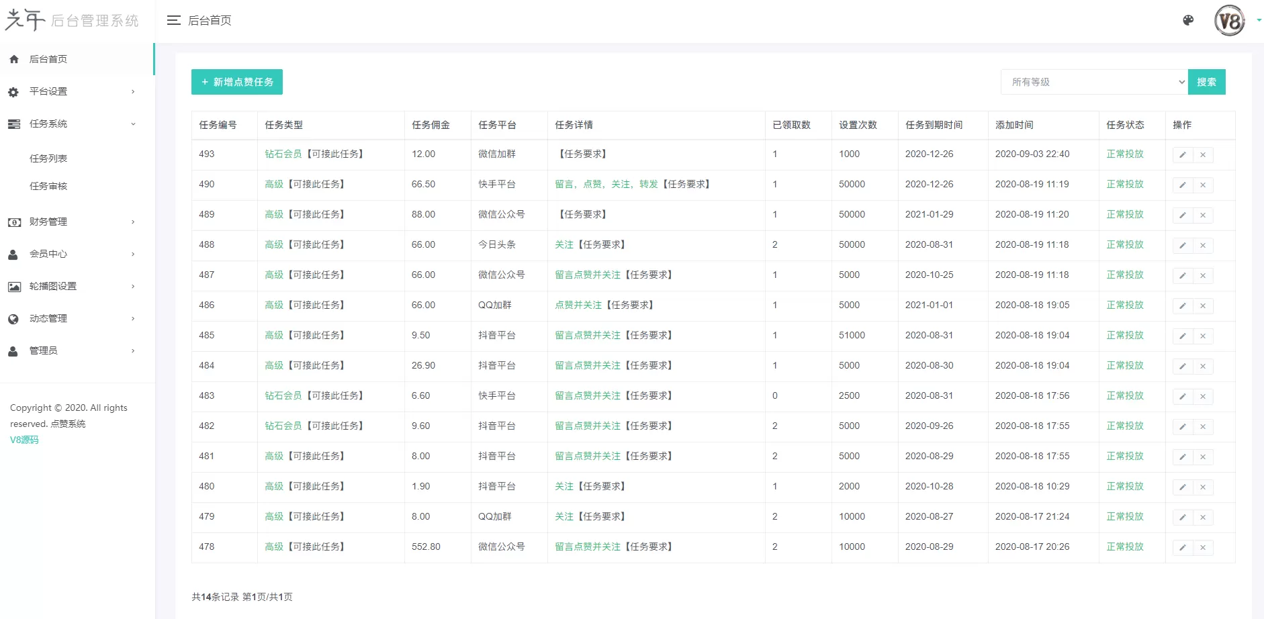Click the hamburger menu collapse icon
Screen dimensions: 1264x619
173,21
